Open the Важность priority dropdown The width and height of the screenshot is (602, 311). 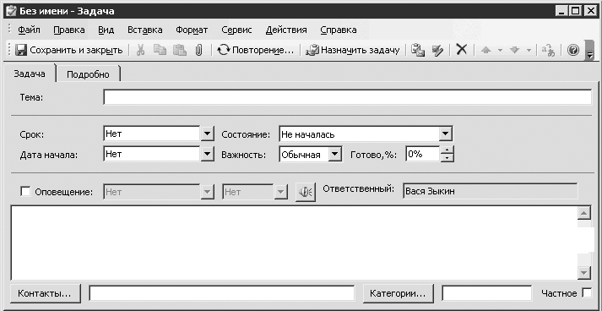coord(335,154)
